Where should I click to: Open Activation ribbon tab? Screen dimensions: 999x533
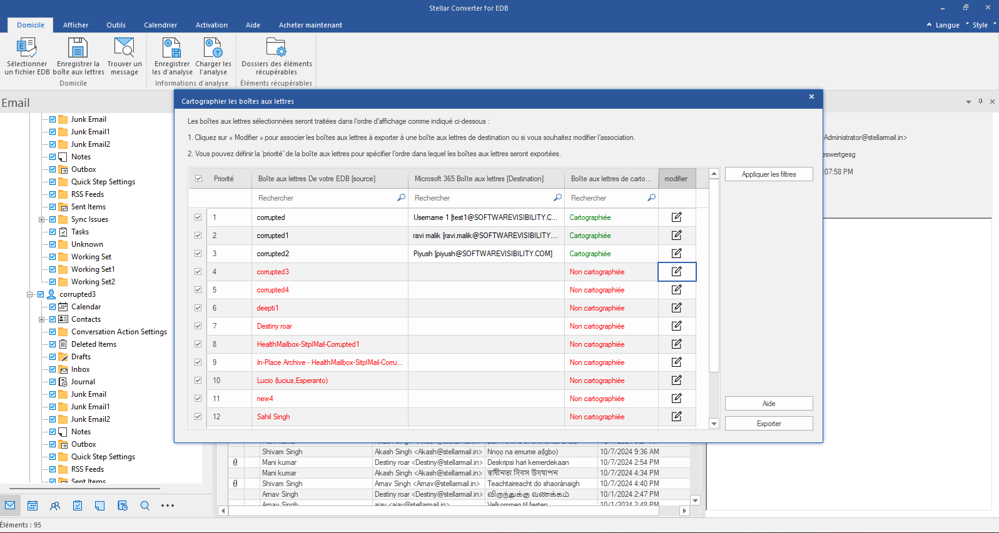pos(211,25)
